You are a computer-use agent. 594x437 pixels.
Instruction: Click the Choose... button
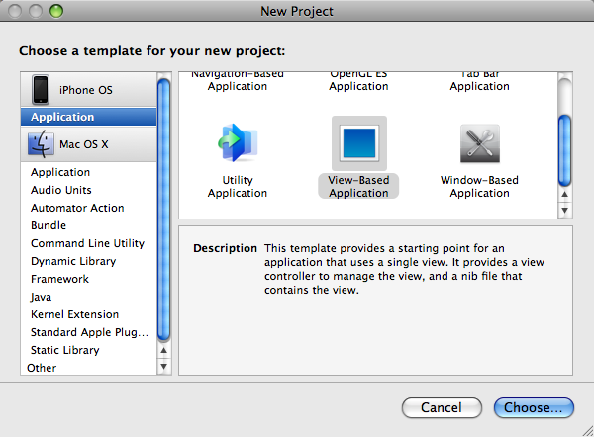(x=533, y=407)
